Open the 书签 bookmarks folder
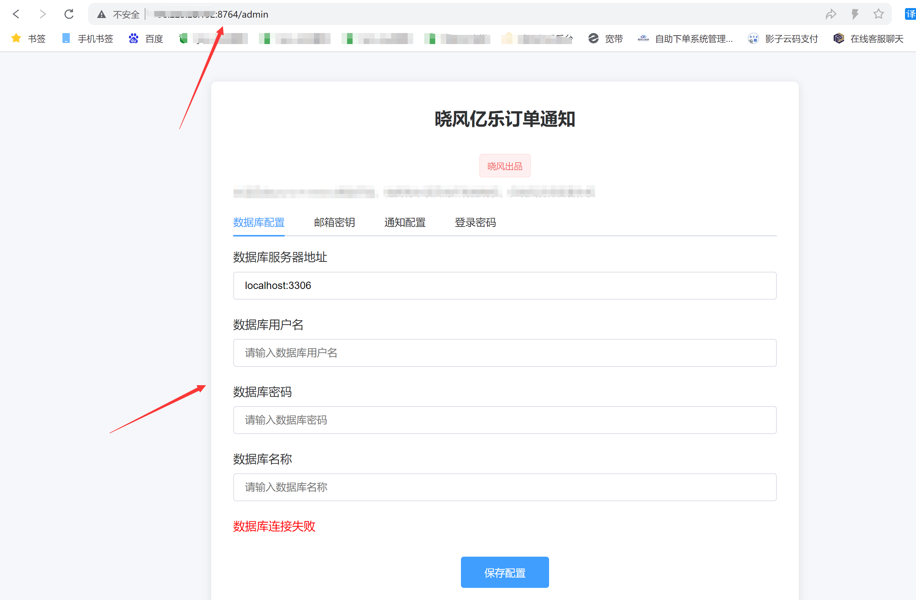The width and height of the screenshot is (916, 600). click(29, 39)
